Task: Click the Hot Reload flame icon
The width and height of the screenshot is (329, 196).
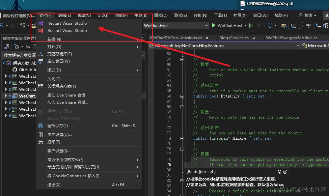Action: point(259,26)
